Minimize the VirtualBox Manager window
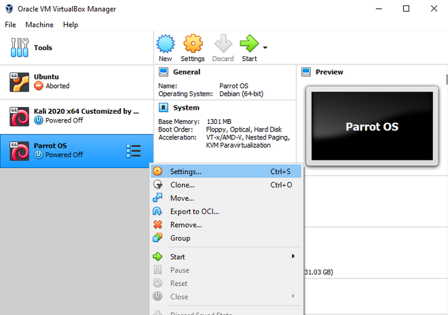 click(379, 9)
